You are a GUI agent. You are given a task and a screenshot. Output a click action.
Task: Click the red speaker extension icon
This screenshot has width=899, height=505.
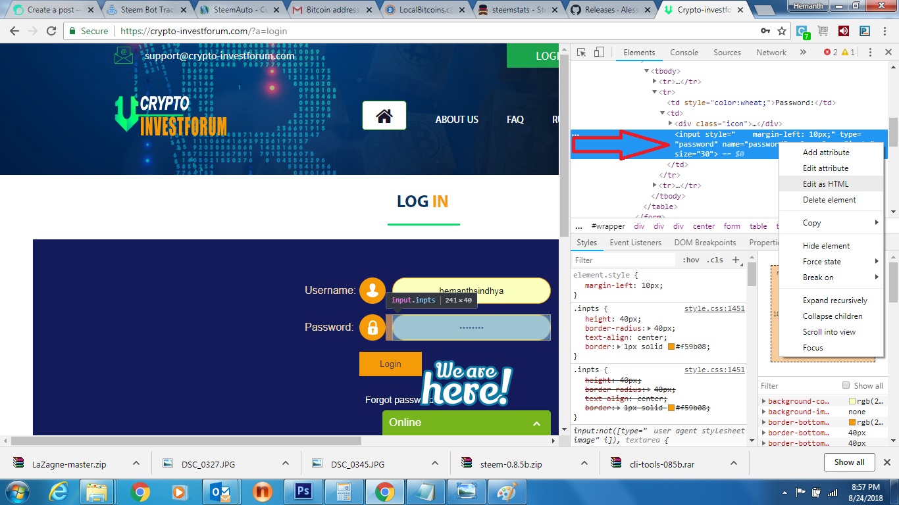pyautogui.click(x=844, y=31)
